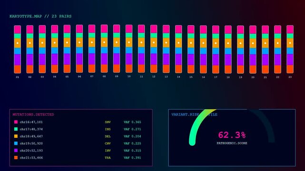
Task: Select chromosome bar 11
Action: 141,49
